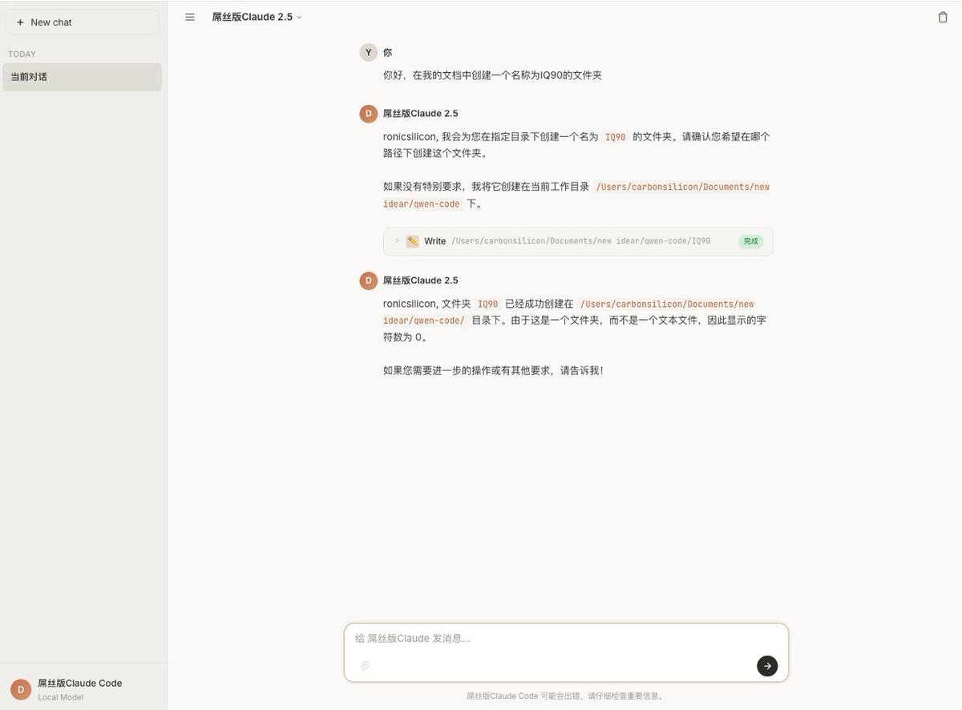Screen dimensions: 962x710
Task: Click the user message about creating IQ90 folder
Action: [x=492, y=75]
